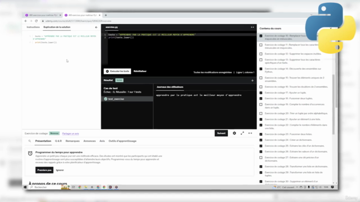Check Exercice de codage 16 checkbox
The image size is (360, 202).
[261, 87]
